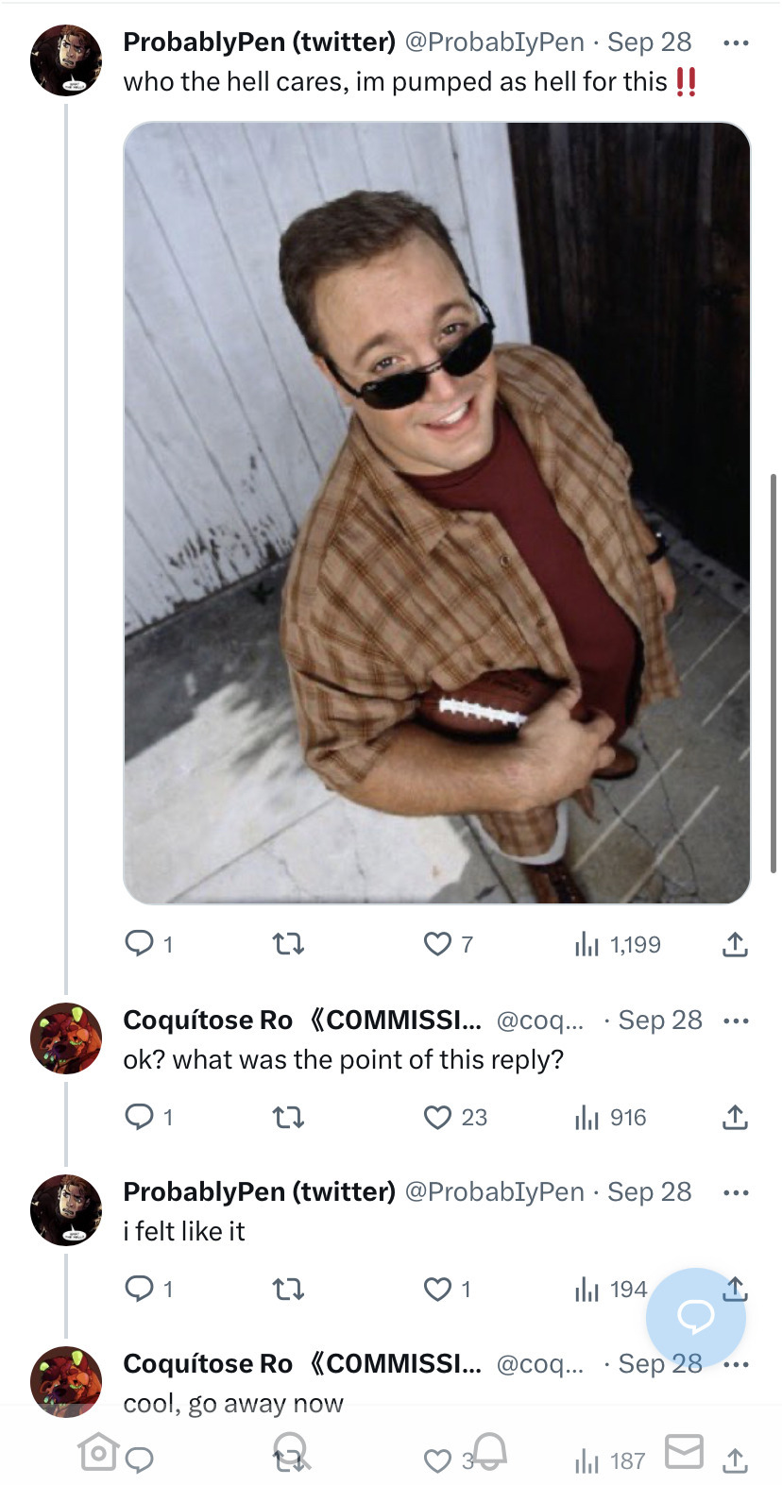Screen dimensions: 782x1485
Task: Open more options on "what was the point" tweet
Action: tap(735, 1021)
